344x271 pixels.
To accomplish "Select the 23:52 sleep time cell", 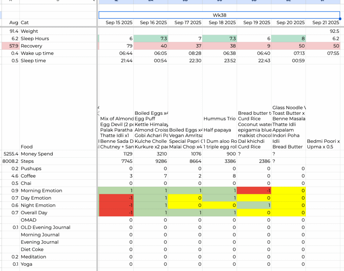I will coord(220,61).
